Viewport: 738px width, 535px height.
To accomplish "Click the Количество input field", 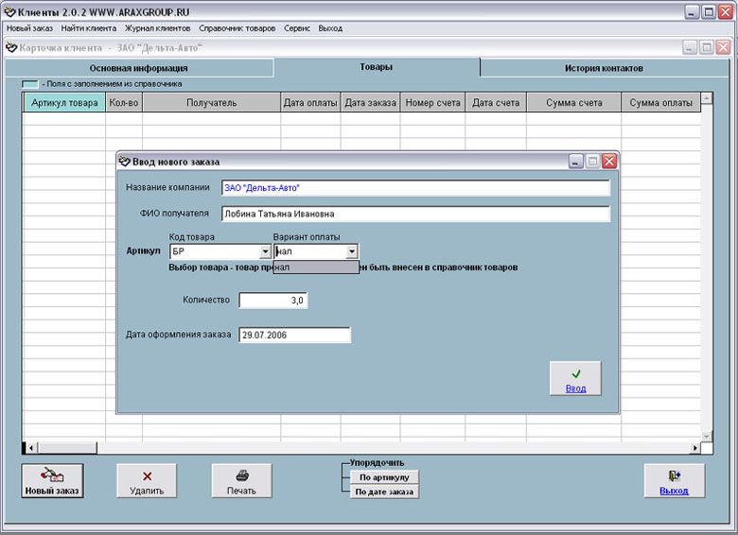I will [x=272, y=301].
